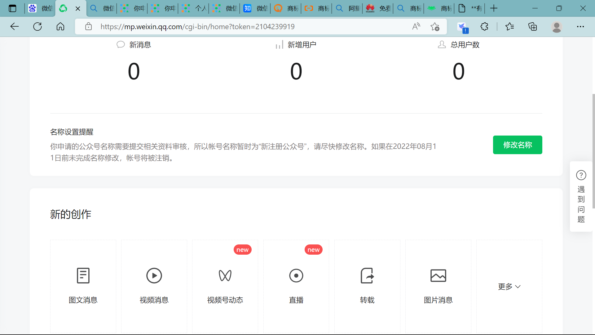
Task: Open the browser profile avatar menu
Action: [557, 27]
